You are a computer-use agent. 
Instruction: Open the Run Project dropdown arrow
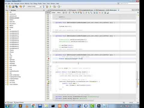pos(52,7)
